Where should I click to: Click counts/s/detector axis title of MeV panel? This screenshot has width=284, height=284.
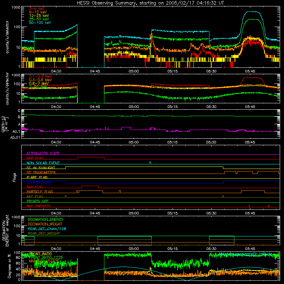click(7, 88)
